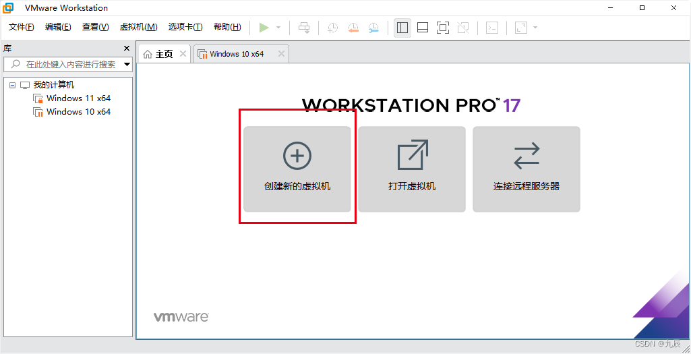Click the send Ctrl+Alt+Del toolbar icon

pyautogui.click(x=304, y=28)
